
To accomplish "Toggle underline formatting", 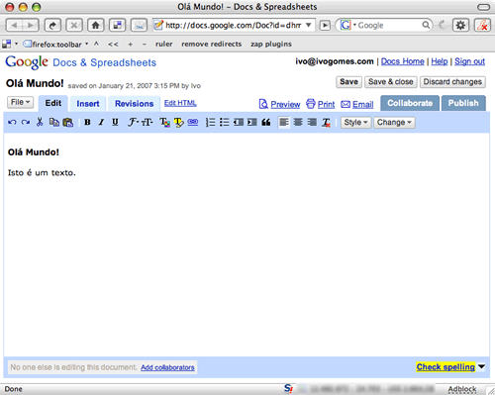I will (115, 122).
